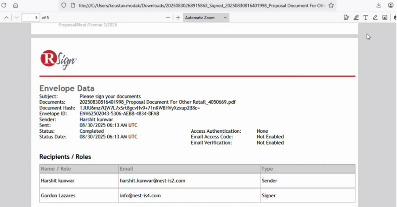Go to the previous PDF page
This screenshot has width=397, height=207.
[7, 18]
